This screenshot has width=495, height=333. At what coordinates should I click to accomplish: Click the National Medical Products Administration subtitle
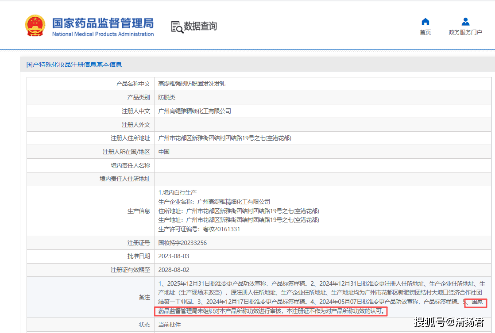[103, 34]
